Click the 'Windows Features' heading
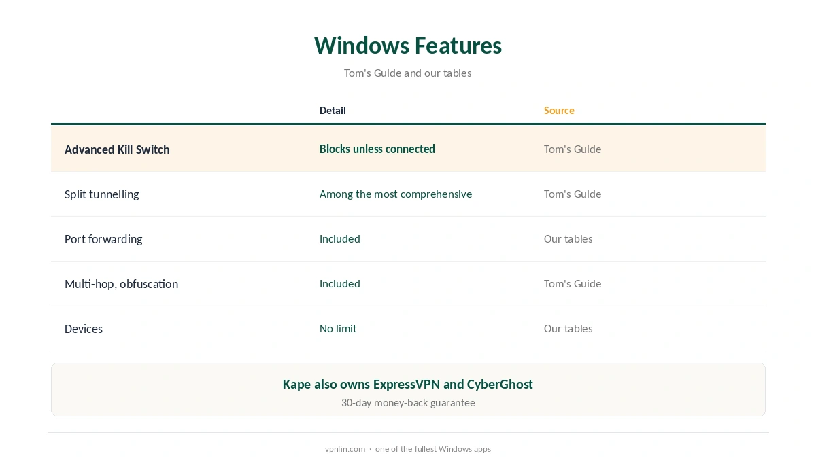Image resolution: width=816 pixels, height=462 pixels. pos(408,46)
